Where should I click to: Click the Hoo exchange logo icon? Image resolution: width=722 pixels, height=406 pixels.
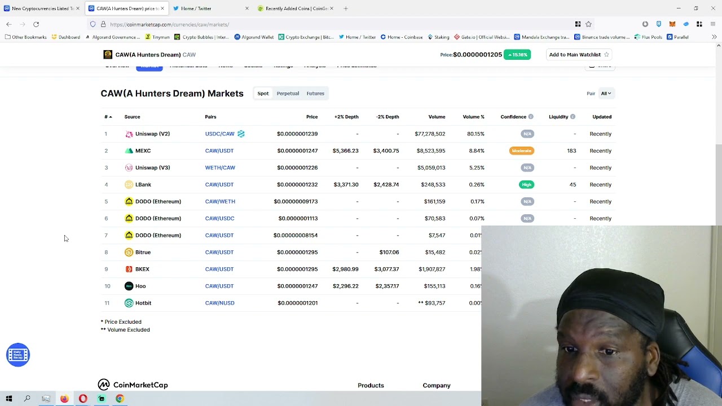coord(129,286)
